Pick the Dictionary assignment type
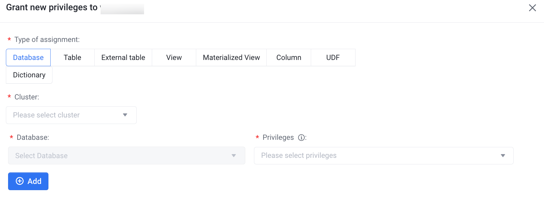Image resolution: width=544 pixels, height=215 pixels. (29, 75)
